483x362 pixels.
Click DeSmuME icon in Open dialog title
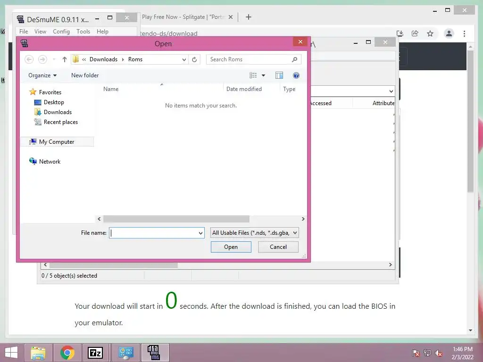click(x=25, y=43)
